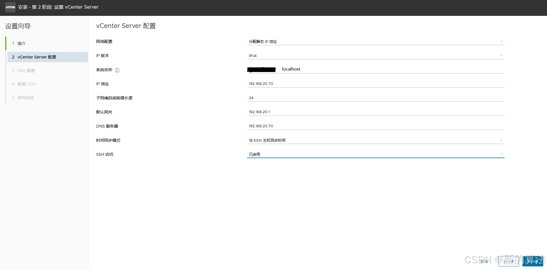Click the 网络配置 label
The width and height of the screenshot is (547, 269).
[x=104, y=41]
